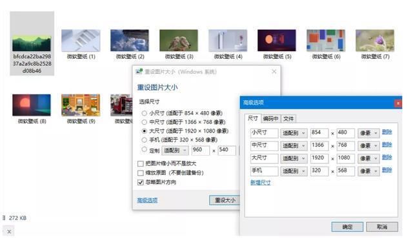Open 适配到 dropdown in 中尺寸 row
The height and width of the screenshot is (248, 413).
(x=294, y=146)
